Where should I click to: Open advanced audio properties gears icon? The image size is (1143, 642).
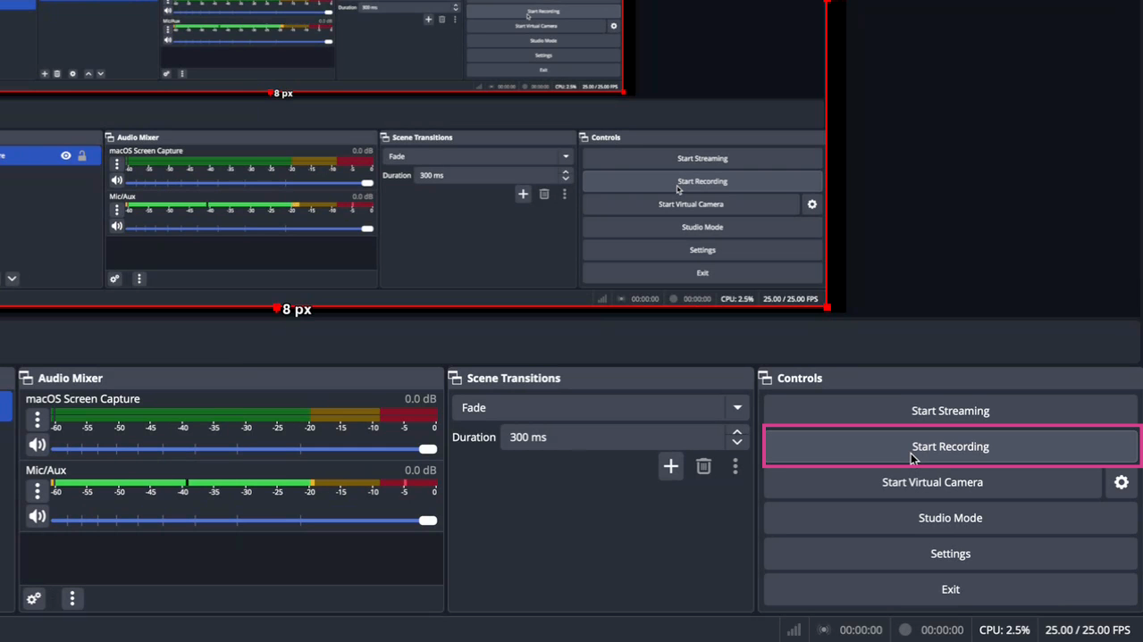pyautogui.click(x=34, y=598)
